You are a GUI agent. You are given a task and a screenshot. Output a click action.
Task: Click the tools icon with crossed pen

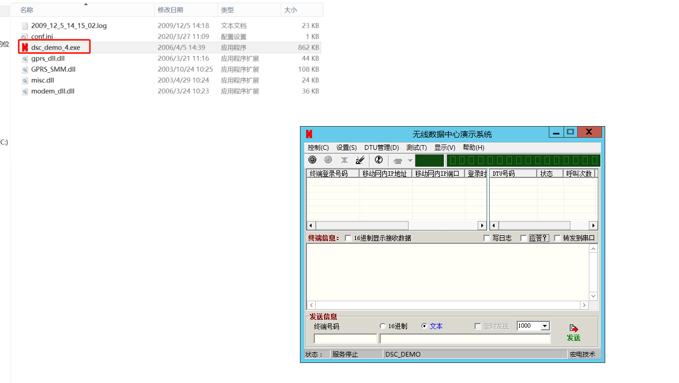point(360,160)
